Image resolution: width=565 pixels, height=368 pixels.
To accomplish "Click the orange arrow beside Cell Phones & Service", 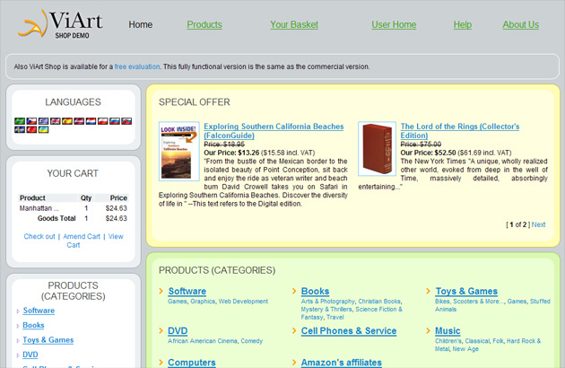I will 294,330.
